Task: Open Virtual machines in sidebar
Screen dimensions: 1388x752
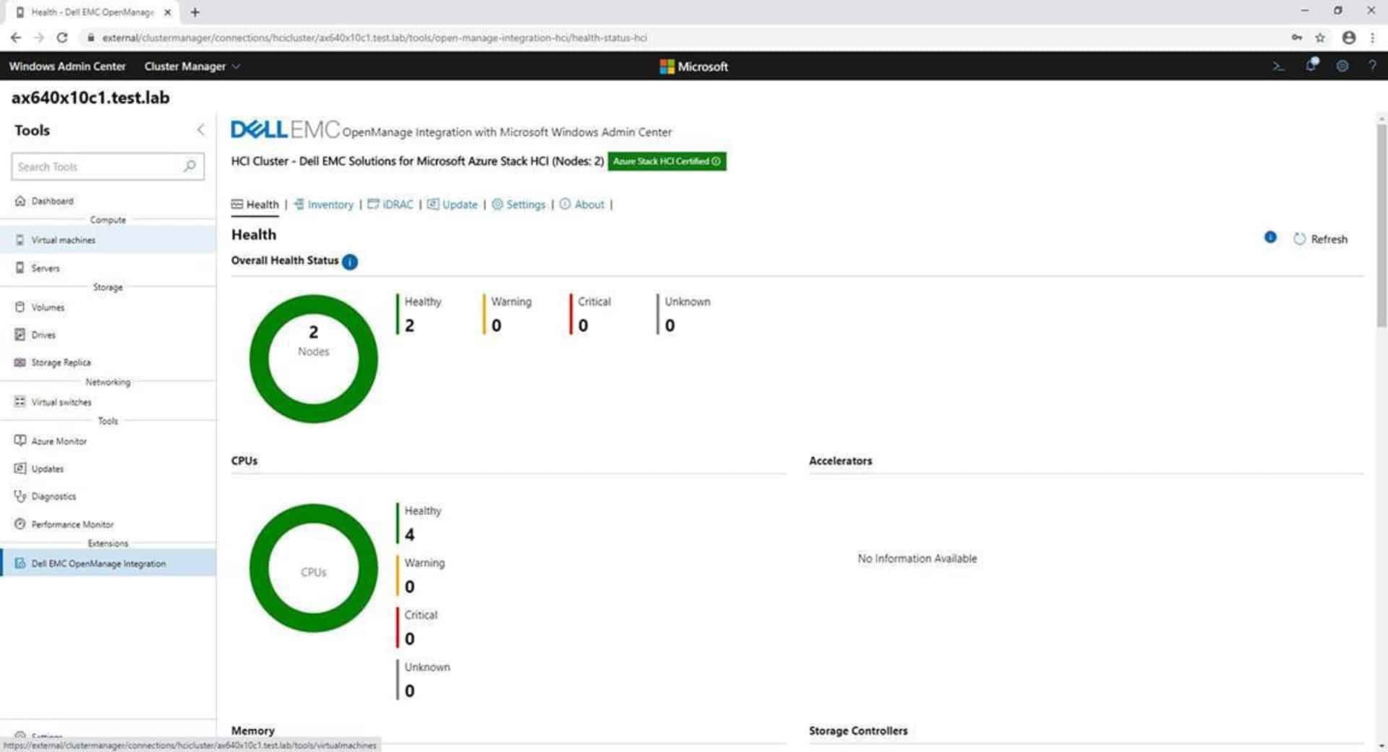Action: (x=108, y=240)
